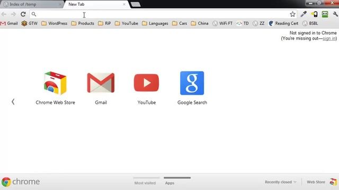Launch the Gmail app icon
This screenshot has width=339, height=190.
coord(101,83)
